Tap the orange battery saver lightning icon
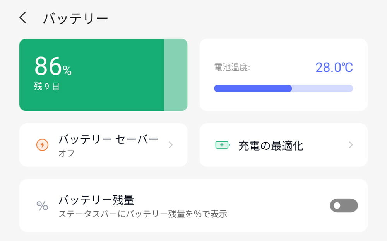Viewport: 387px width, 241px height. [x=42, y=145]
